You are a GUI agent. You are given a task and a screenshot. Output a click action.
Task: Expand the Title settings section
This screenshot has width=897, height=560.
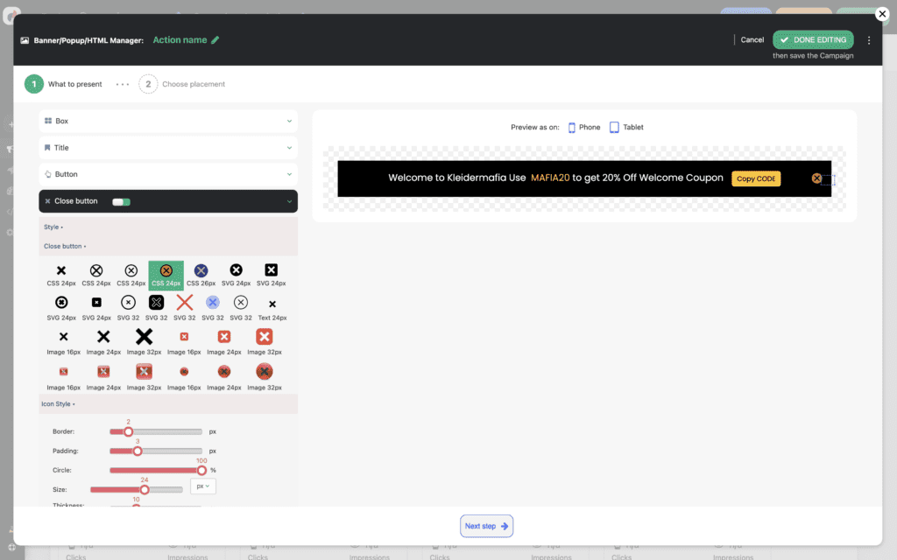coord(167,148)
